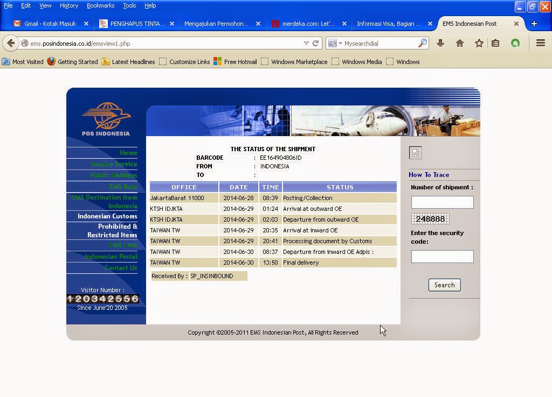Open the URL history dropdown arrow
The image size is (552, 397).
click(306, 43)
